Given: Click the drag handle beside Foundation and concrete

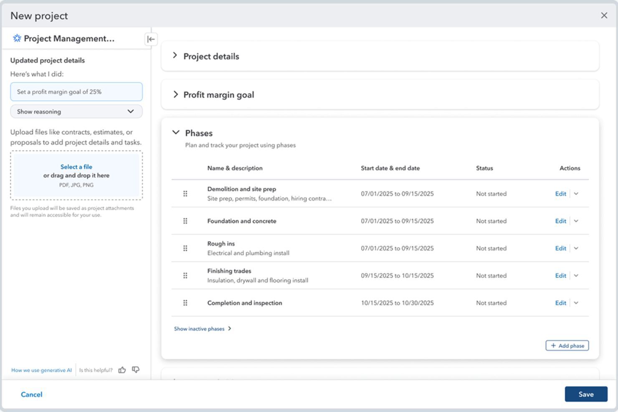Looking at the screenshot, I should 185,221.
